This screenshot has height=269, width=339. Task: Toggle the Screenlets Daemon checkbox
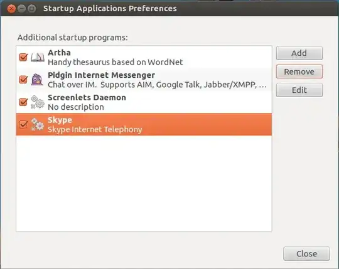click(23, 102)
